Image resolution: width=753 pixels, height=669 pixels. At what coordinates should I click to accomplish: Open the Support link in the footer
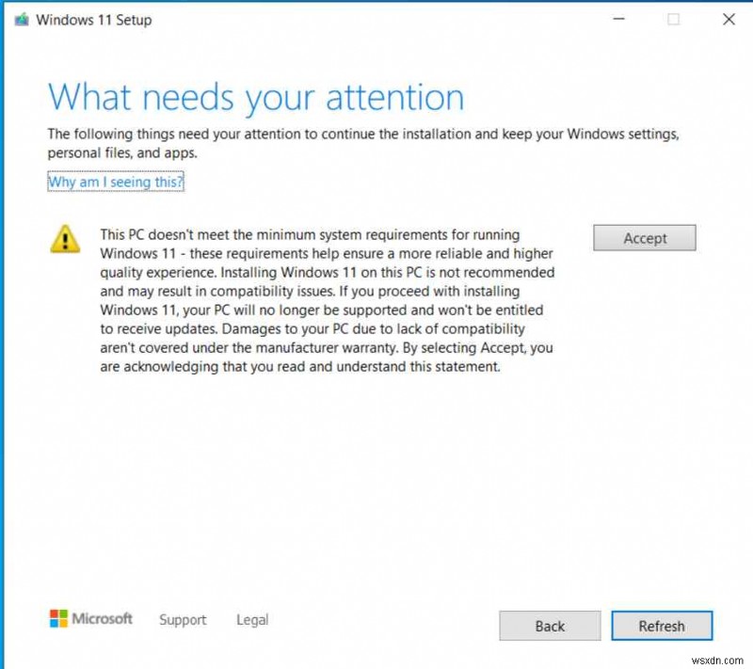tap(183, 620)
